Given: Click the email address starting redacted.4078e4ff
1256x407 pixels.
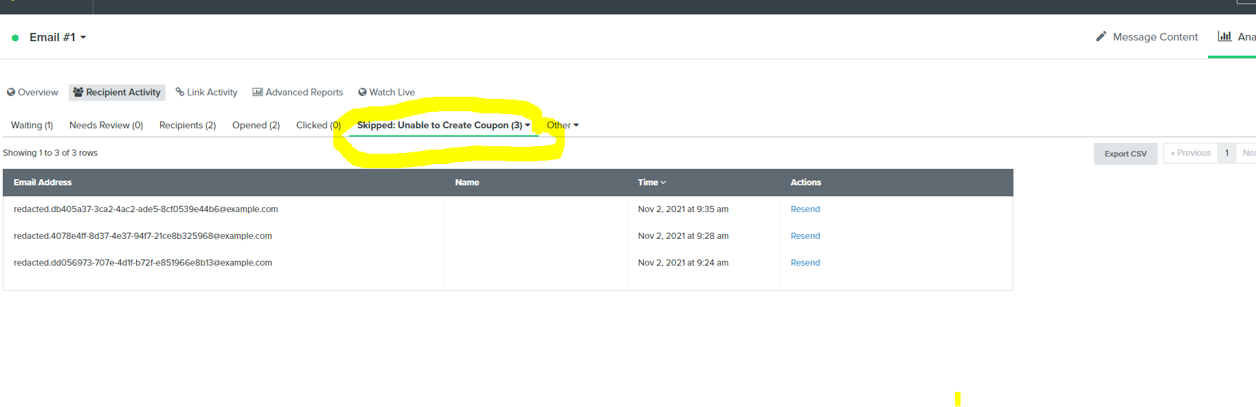Looking at the screenshot, I should pyautogui.click(x=143, y=236).
